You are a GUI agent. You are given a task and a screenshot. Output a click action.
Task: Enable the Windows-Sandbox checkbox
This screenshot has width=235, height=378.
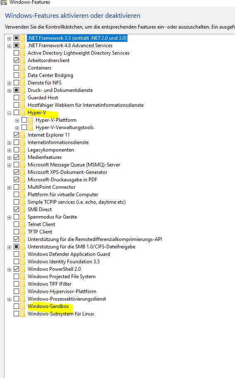click(17, 306)
